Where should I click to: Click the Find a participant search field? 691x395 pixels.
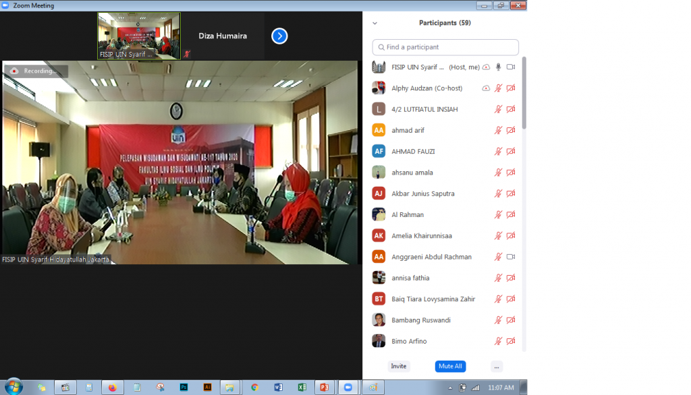(445, 47)
